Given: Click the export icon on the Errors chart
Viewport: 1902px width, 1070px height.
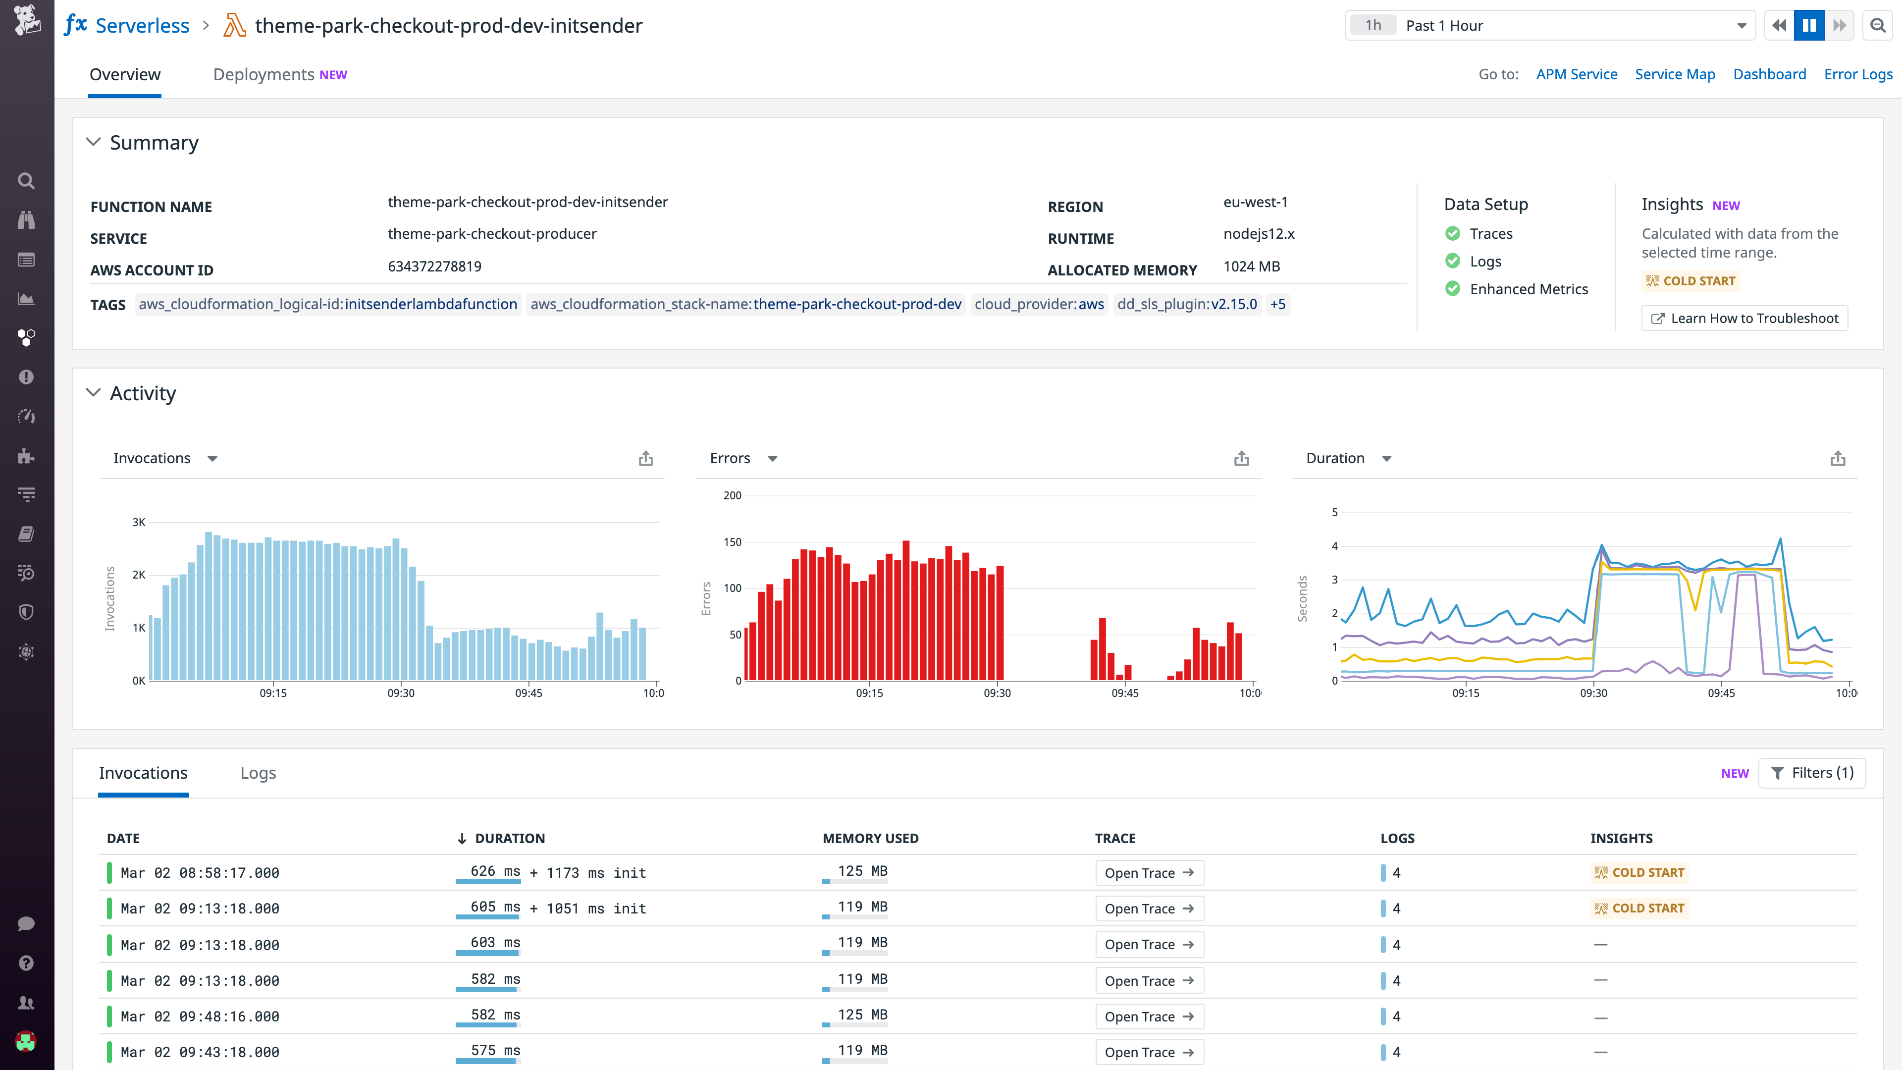Looking at the screenshot, I should click(x=1241, y=458).
